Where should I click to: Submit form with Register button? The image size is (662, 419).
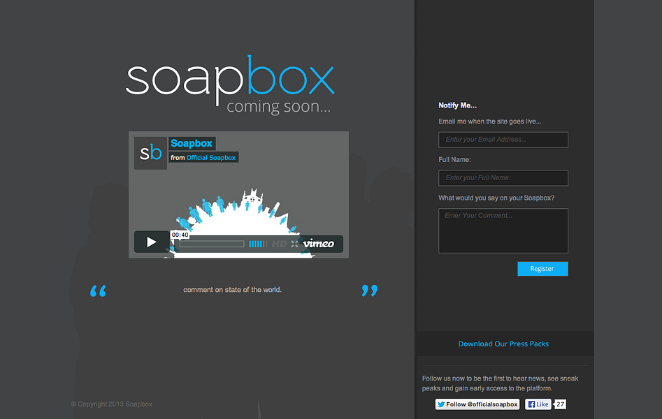(x=542, y=269)
